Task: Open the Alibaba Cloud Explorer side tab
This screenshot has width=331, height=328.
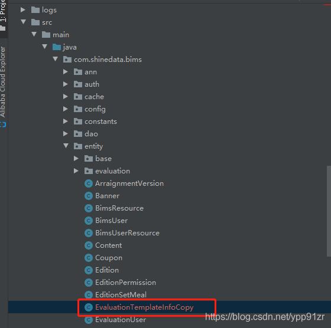Action: (x=3, y=82)
